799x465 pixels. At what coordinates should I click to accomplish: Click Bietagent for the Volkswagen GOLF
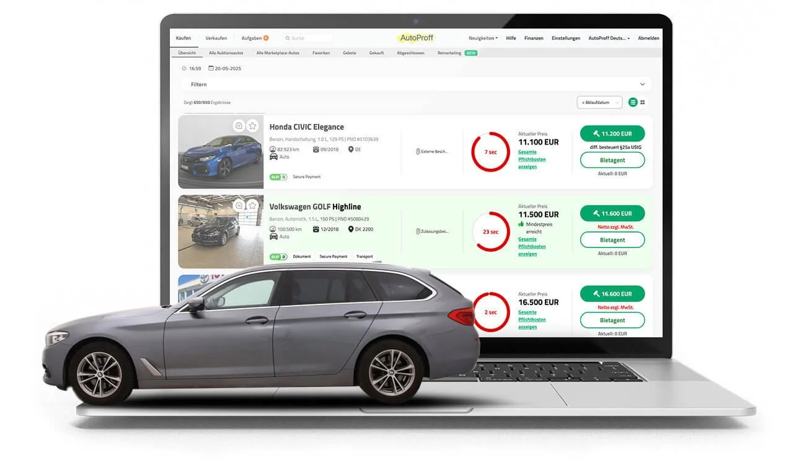click(x=612, y=240)
